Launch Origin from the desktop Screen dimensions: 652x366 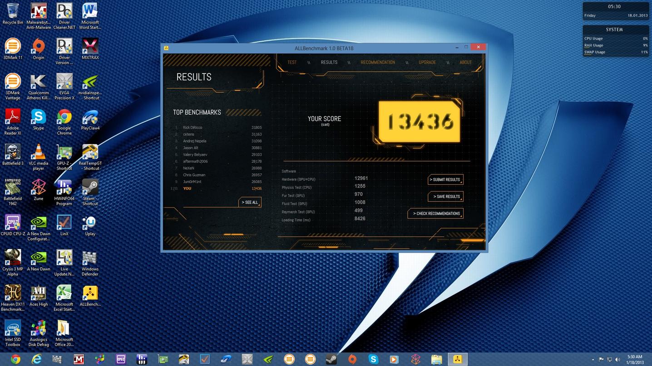[39, 49]
